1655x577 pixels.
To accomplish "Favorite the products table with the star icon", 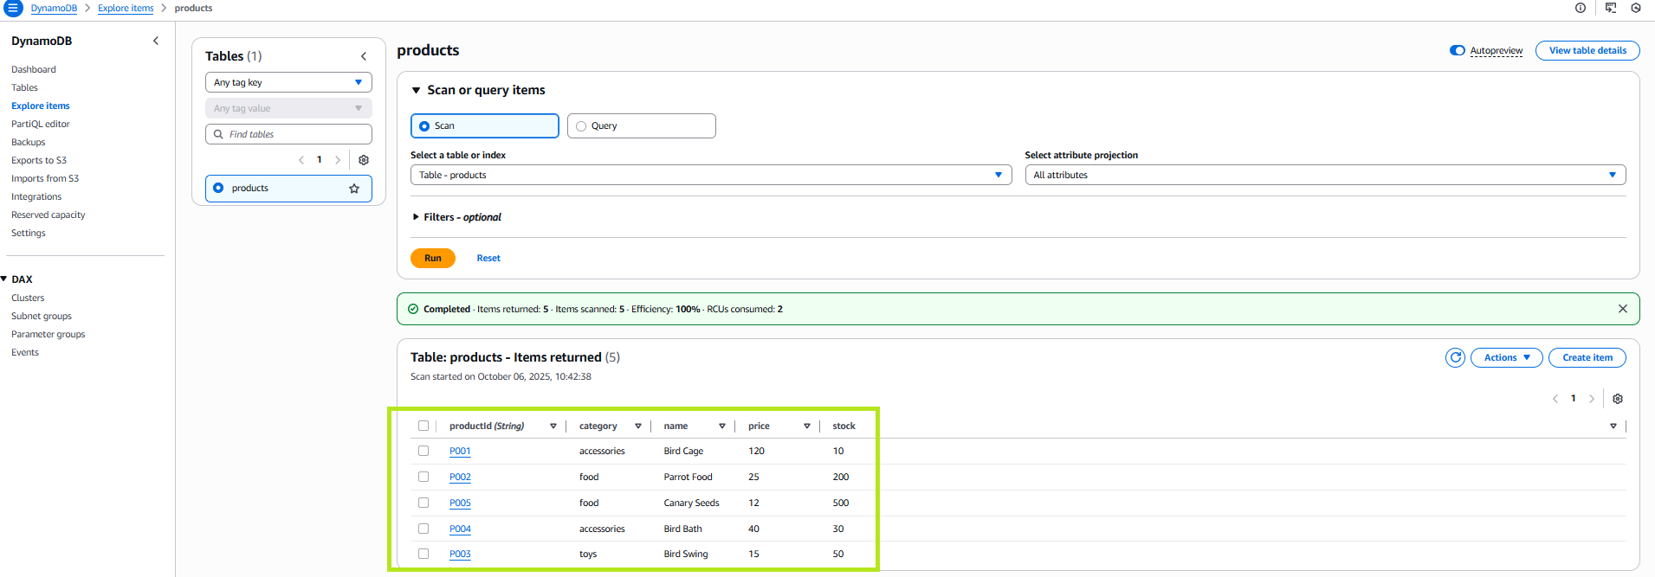I will click(354, 189).
